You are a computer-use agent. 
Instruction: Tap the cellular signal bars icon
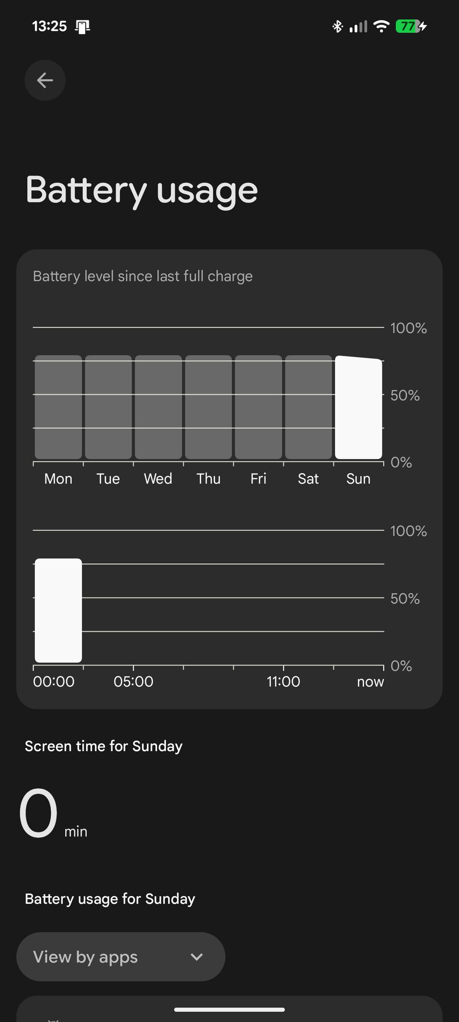click(358, 27)
